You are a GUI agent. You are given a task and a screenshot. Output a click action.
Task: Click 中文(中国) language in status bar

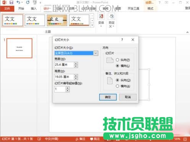coord(52,139)
